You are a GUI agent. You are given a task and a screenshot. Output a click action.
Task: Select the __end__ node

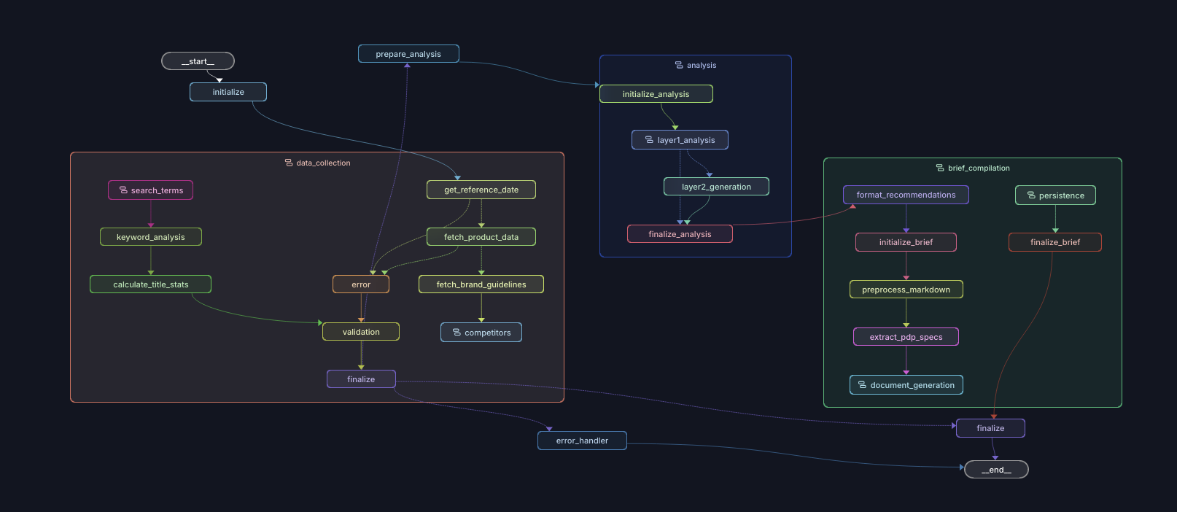point(996,470)
